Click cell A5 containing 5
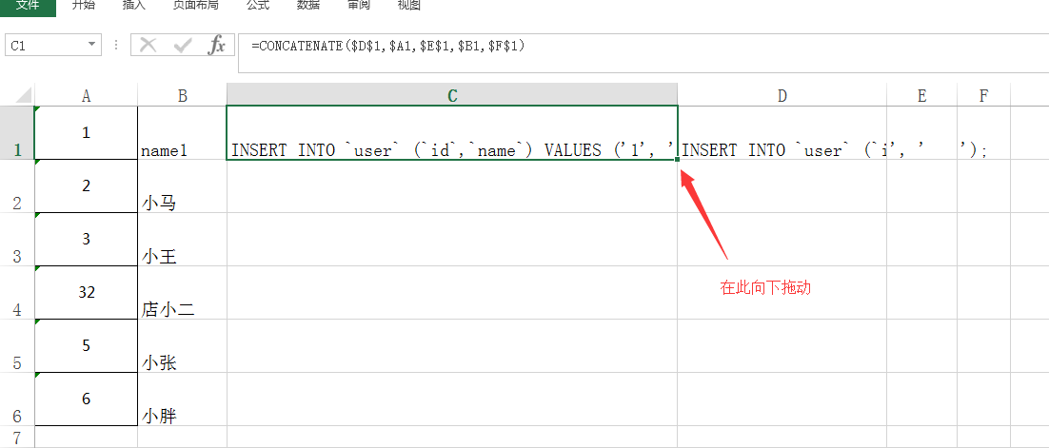1049x448 pixels. point(86,345)
